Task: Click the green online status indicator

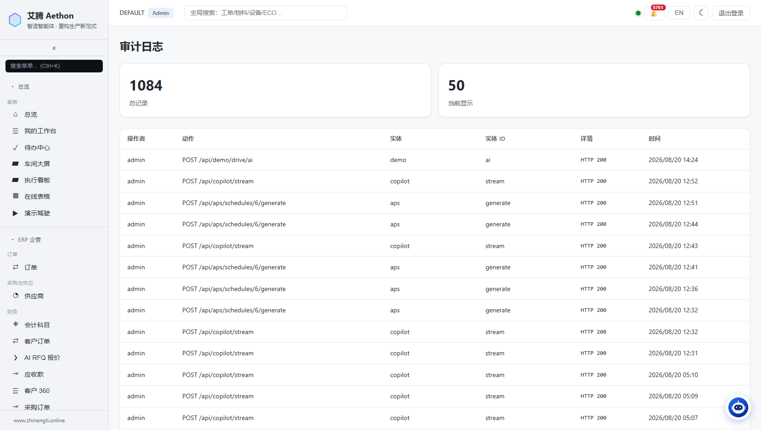Action: click(x=638, y=13)
